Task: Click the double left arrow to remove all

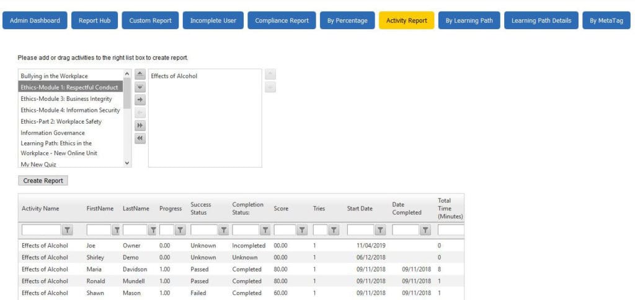Action: click(140, 139)
